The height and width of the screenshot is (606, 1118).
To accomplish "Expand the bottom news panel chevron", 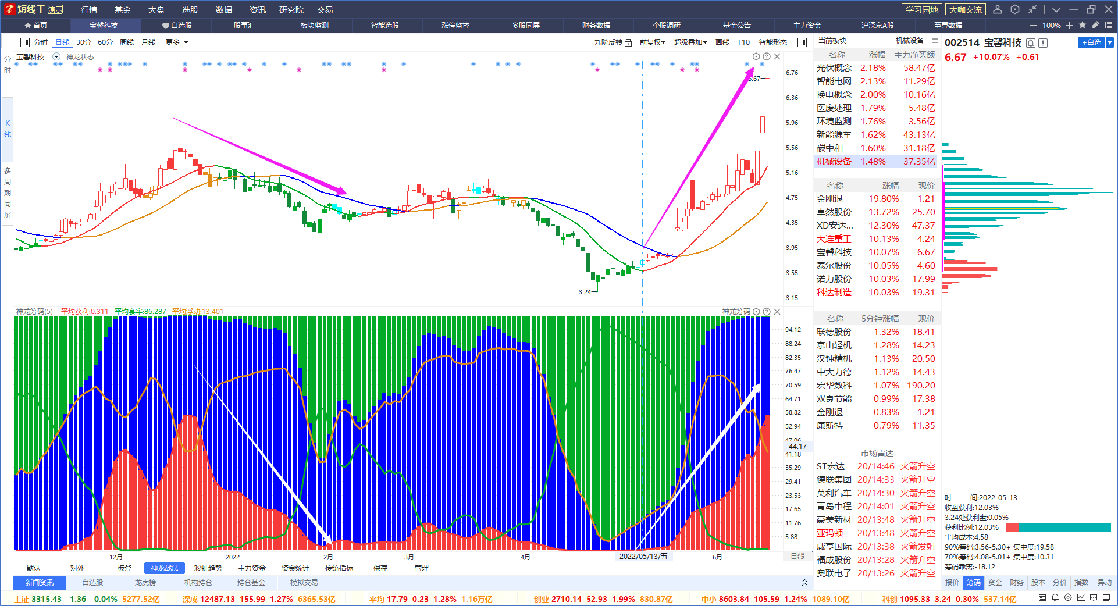I will click(804, 582).
